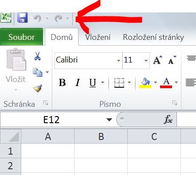
Task: Open the Calibri font name dropdown
Action: 118,61
